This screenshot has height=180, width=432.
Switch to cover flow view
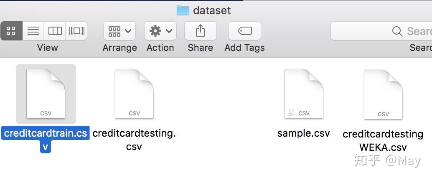click(x=76, y=31)
